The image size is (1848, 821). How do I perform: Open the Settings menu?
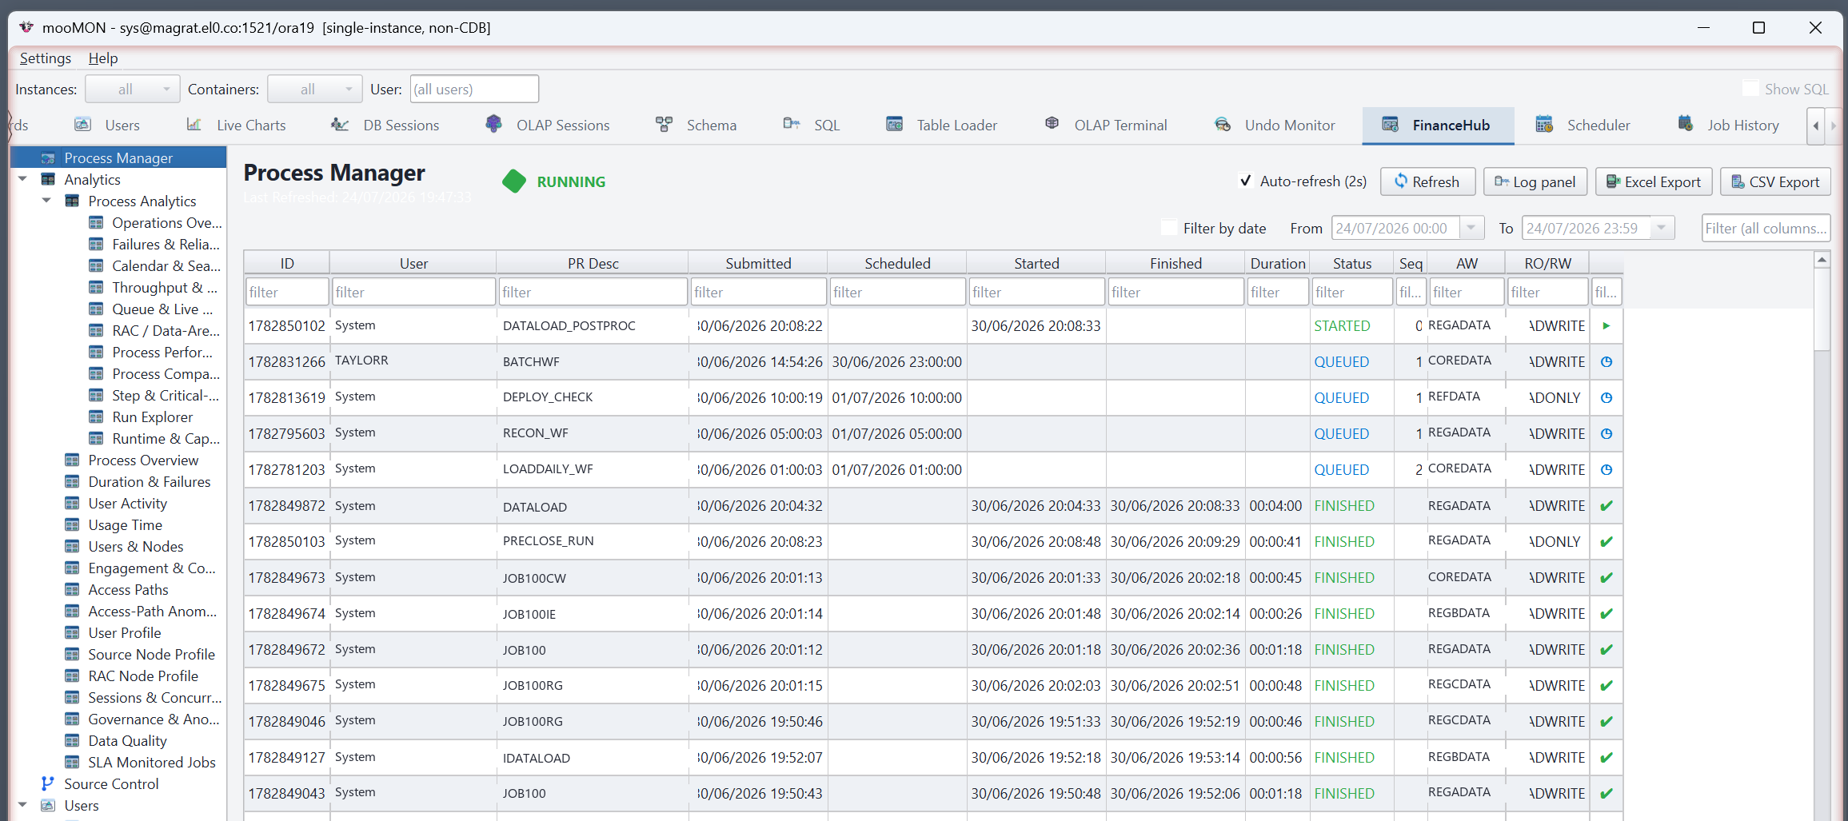(x=46, y=58)
